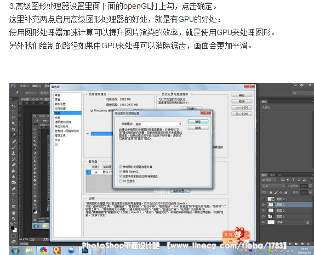Viewport: 314px width, 255px height.
Task: Open Windows Explorer from taskbar
Action: click(x=30, y=251)
